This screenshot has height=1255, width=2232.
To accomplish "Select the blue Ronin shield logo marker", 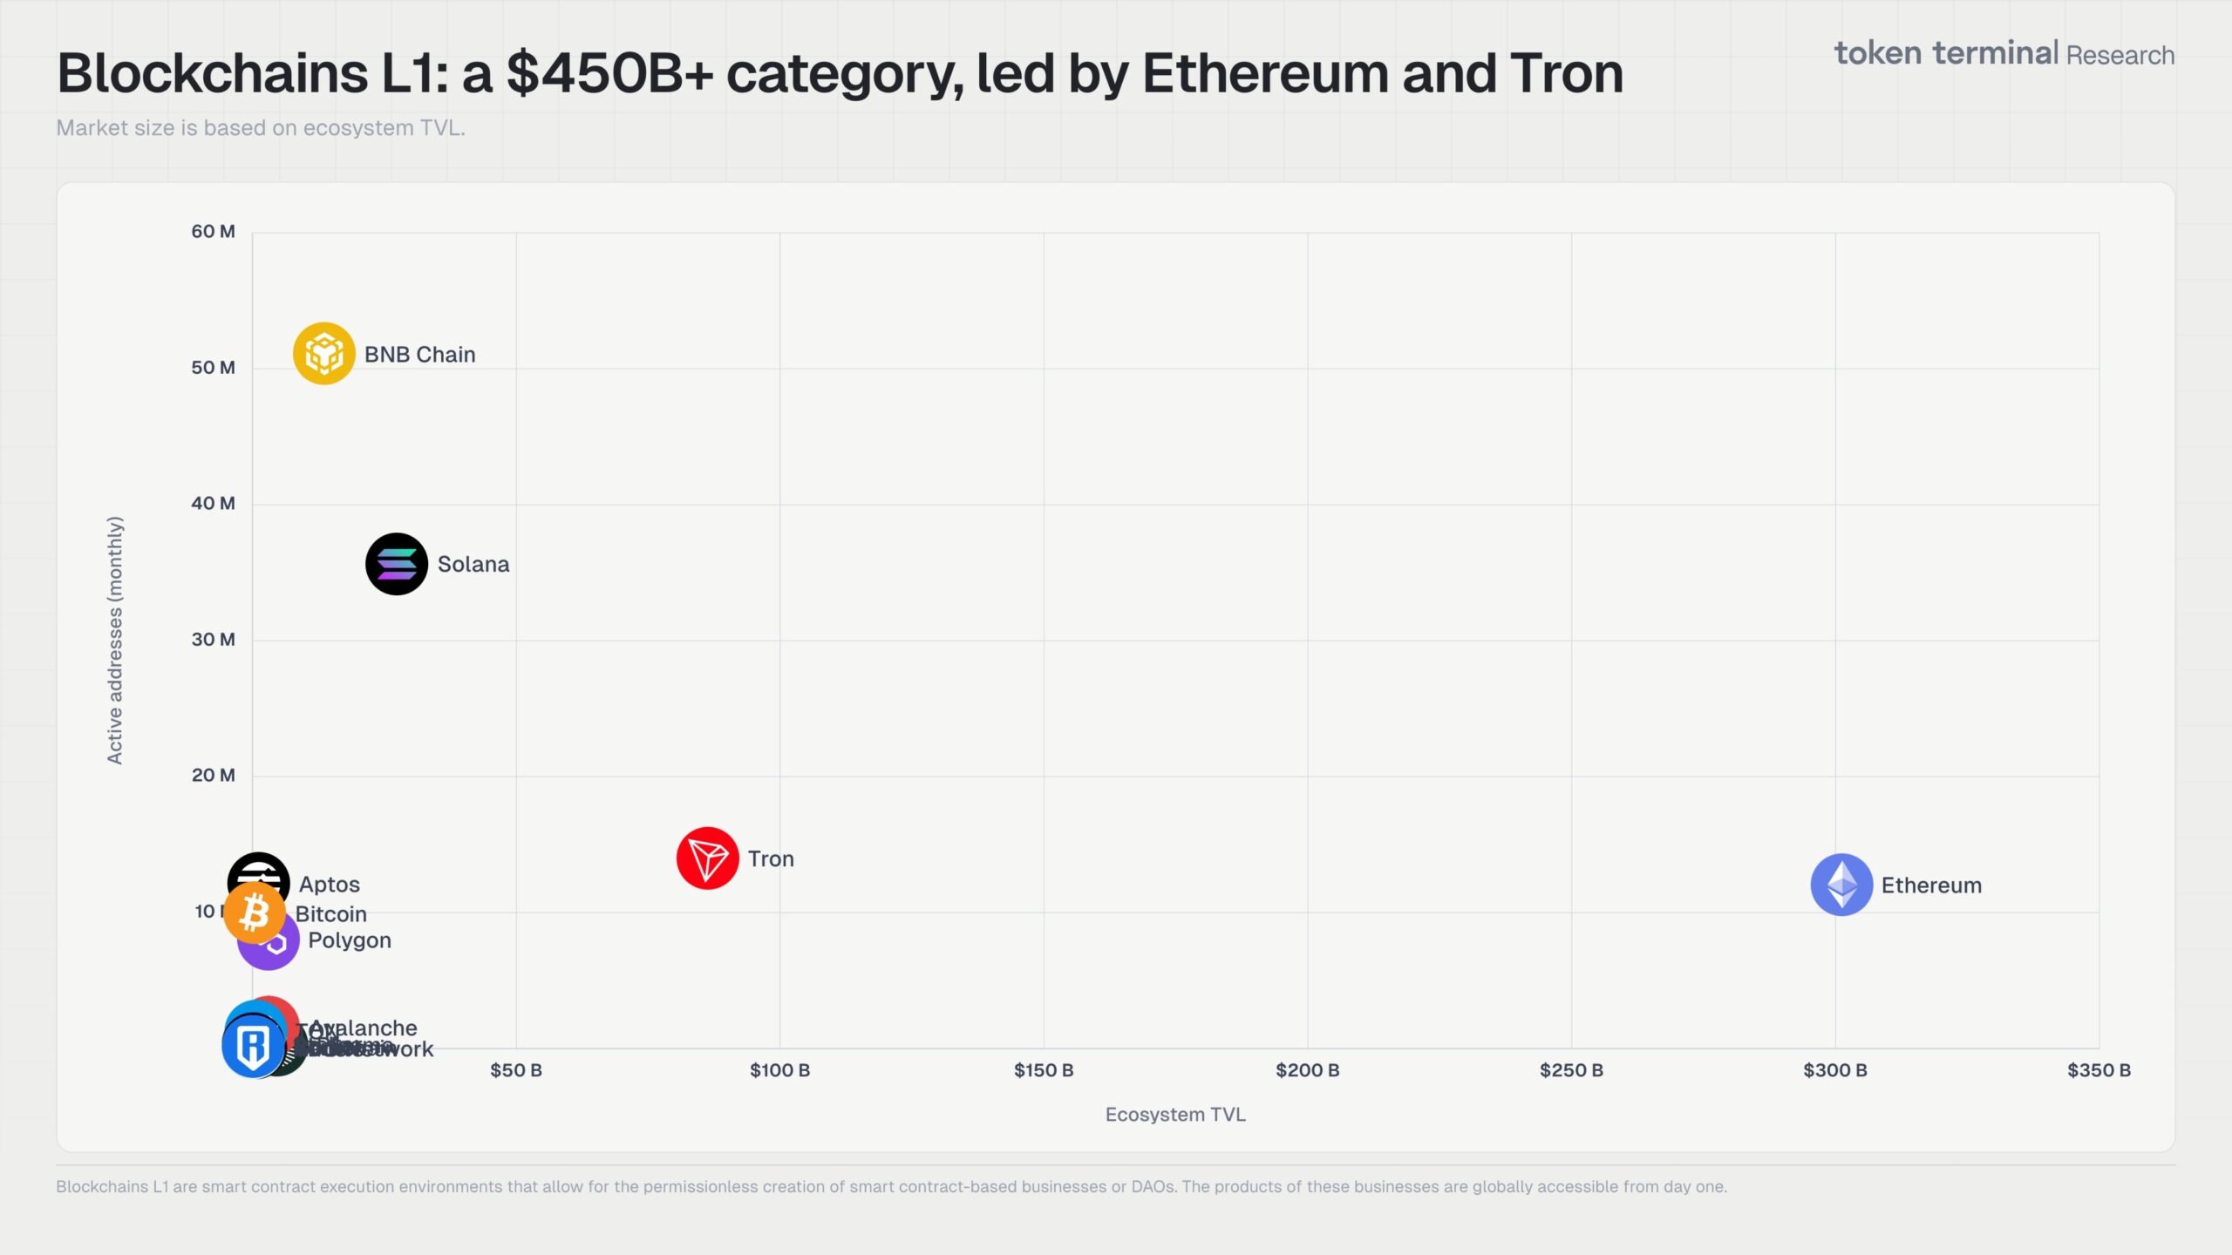I will click(253, 1046).
